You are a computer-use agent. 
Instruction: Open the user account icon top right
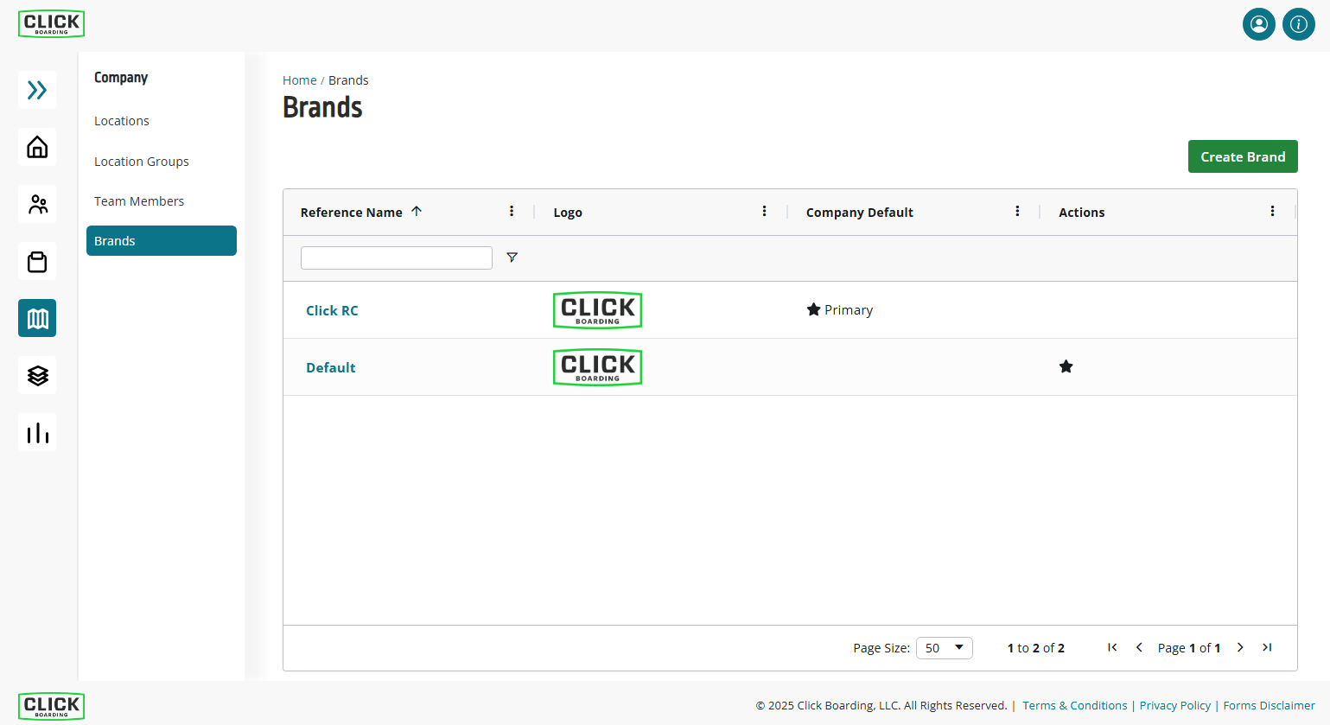pos(1258,24)
